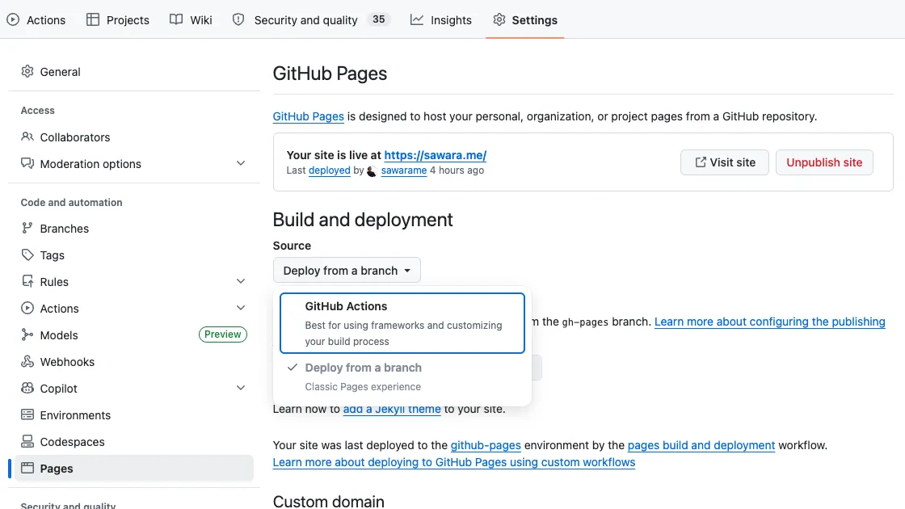Screen dimensions: 905x509
Task: Switch to the Wiki tab
Action: 191,19
